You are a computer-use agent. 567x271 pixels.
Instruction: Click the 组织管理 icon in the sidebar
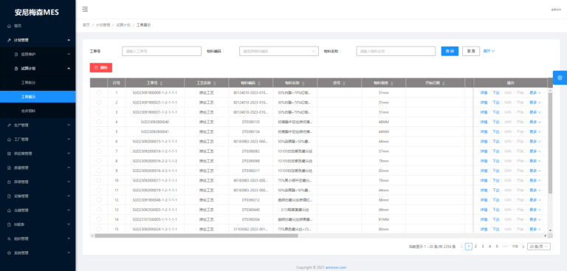point(9,239)
